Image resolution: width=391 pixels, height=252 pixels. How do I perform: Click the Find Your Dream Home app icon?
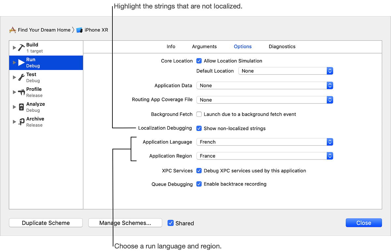pyautogui.click(x=13, y=30)
